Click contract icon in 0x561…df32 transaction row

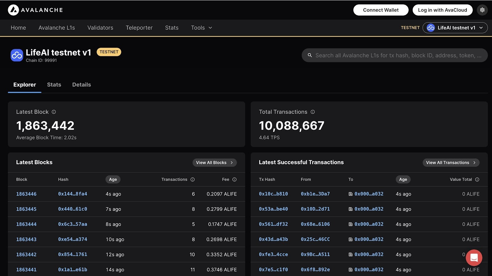click(x=351, y=224)
